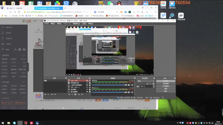Click the Settings button in controls panel
Image resolution: width=223 pixels, height=125 pixels.
click(166, 89)
